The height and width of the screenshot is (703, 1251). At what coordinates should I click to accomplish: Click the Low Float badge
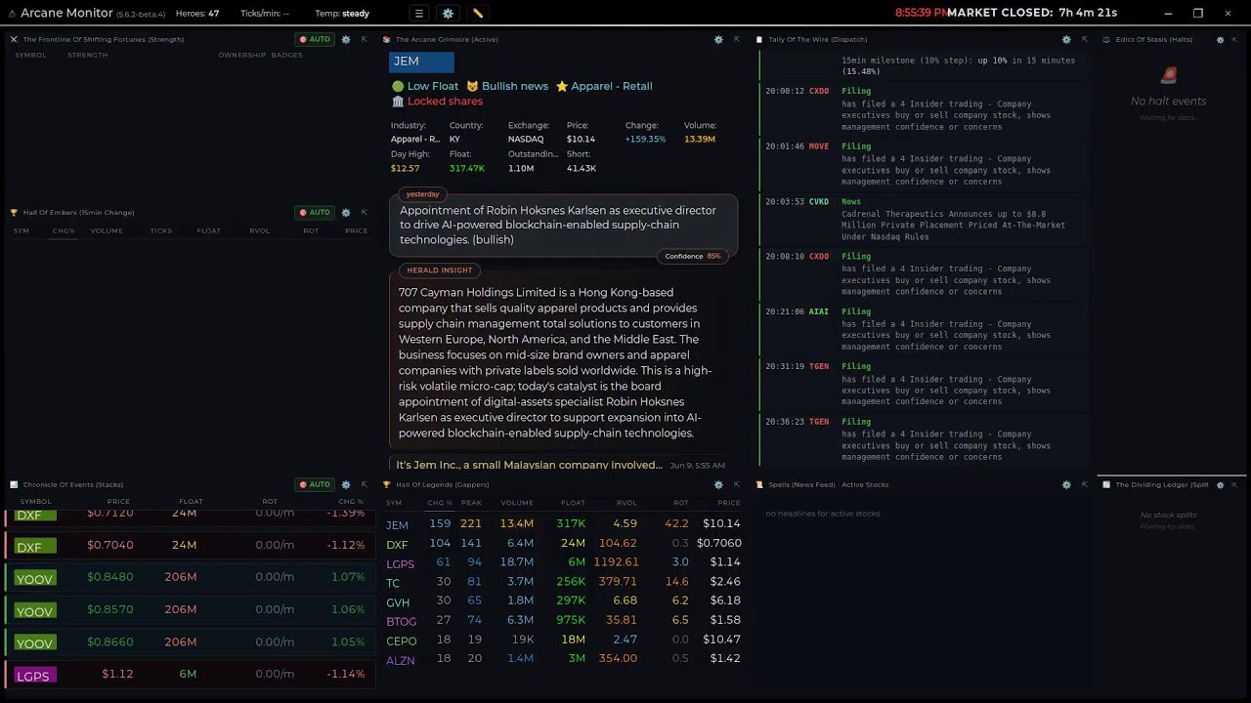[x=425, y=86]
